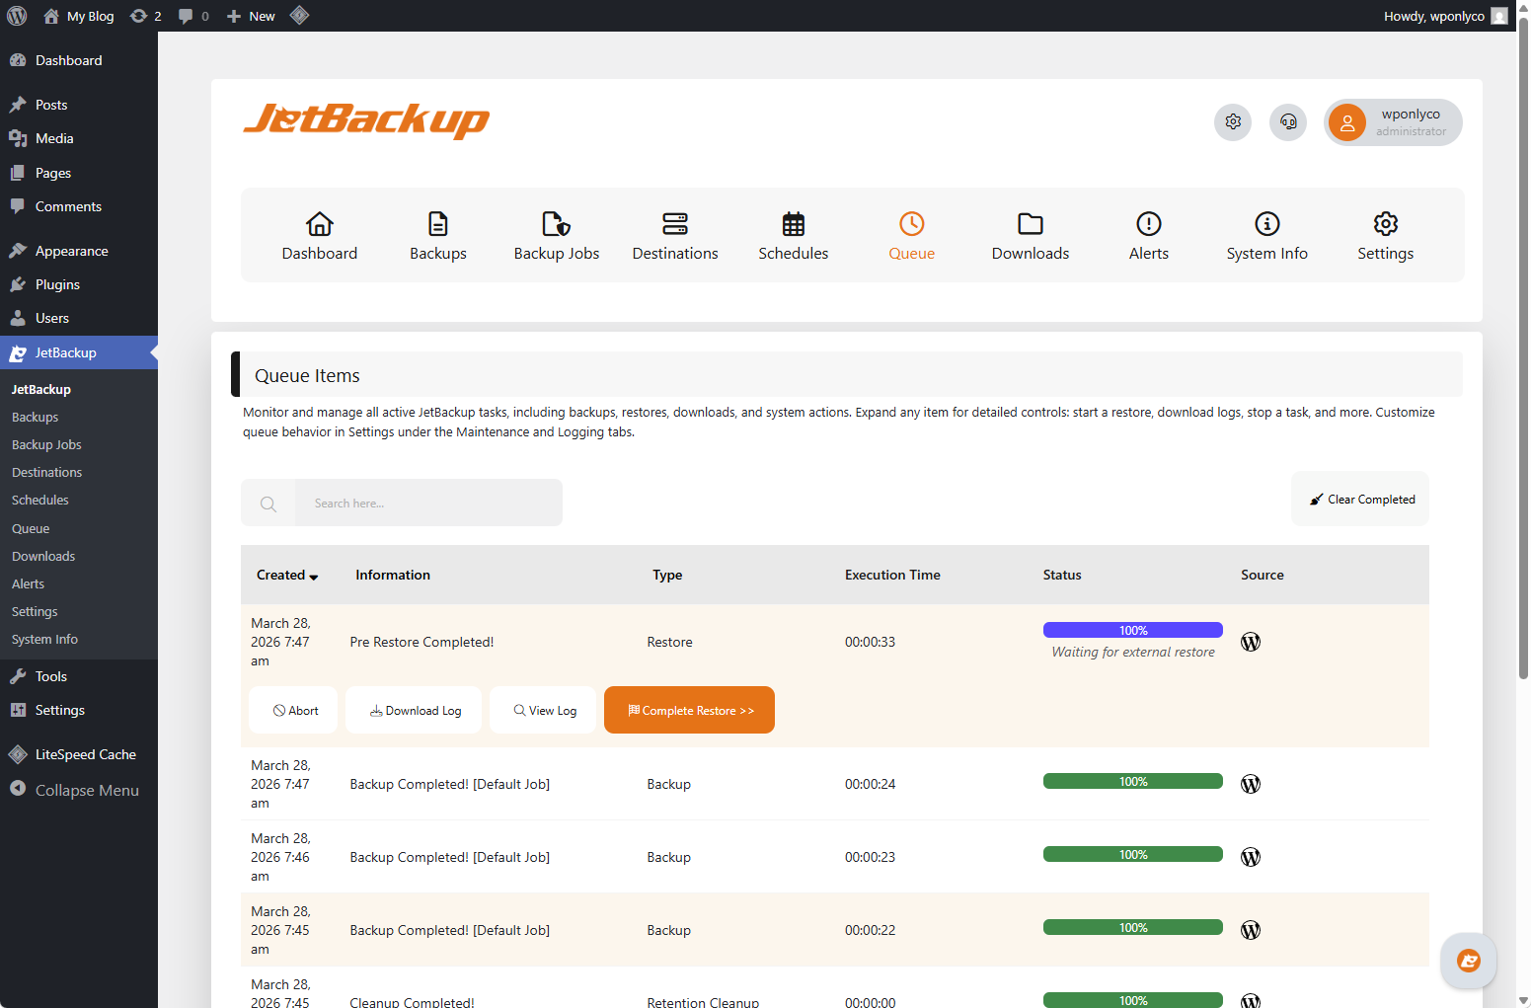Click the blue restore progress bar
Screen dimensions: 1531x1008
(x=1133, y=630)
